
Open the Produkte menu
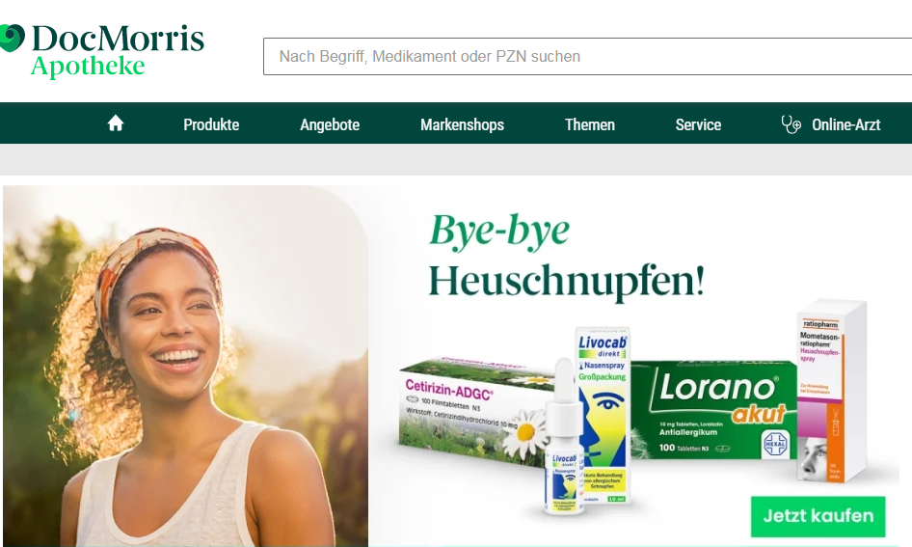point(211,124)
